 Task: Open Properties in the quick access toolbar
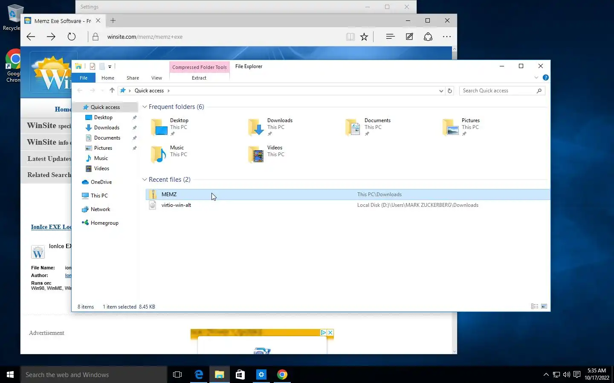click(93, 66)
